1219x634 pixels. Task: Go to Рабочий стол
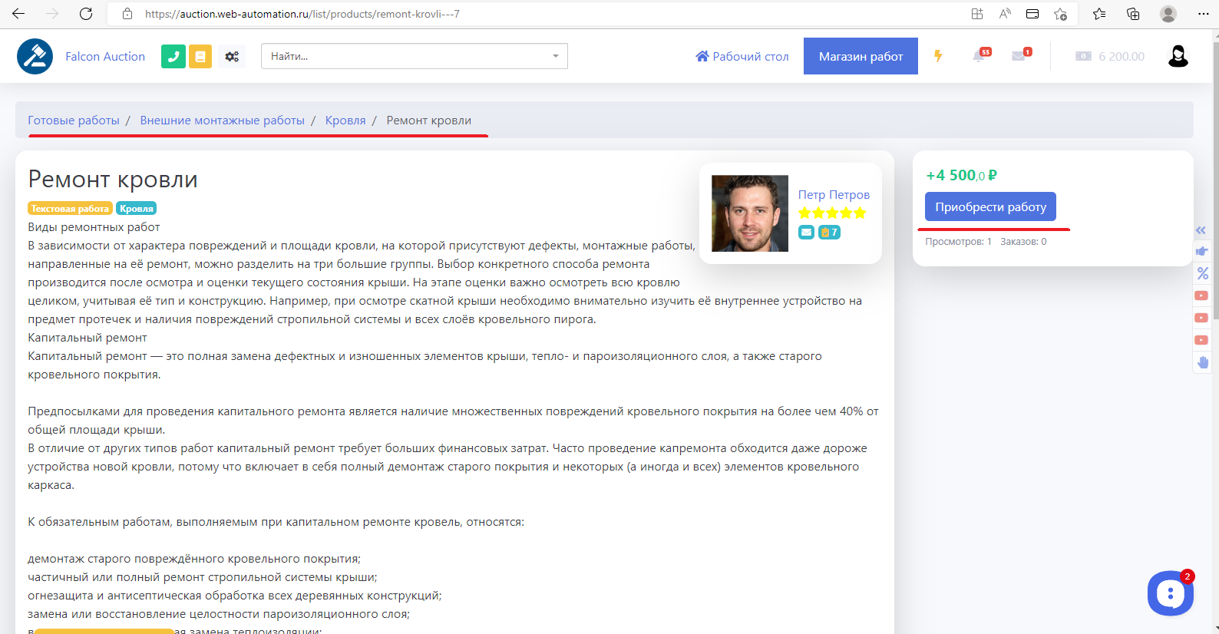point(742,56)
